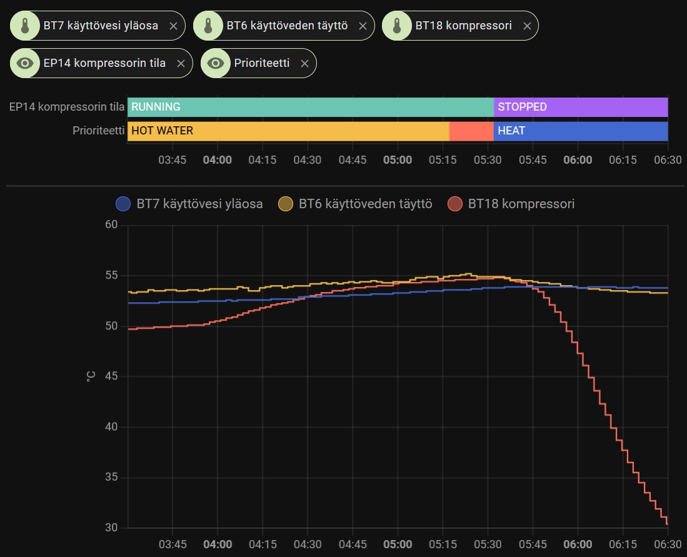The image size is (687, 557).
Task: Click thermometer icon on BT18 kompressori chip
Action: pos(396,26)
